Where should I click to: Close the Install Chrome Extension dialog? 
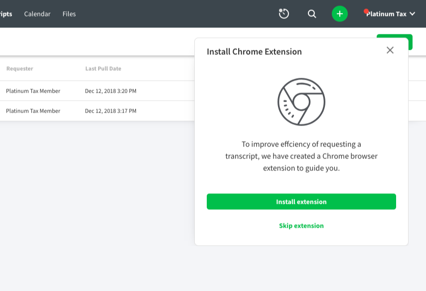390,50
